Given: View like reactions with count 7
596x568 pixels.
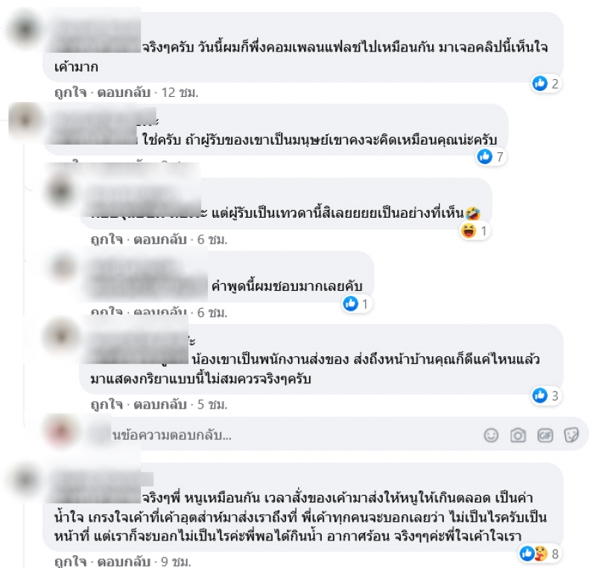Looking at the screenshot, I should 491,157.
